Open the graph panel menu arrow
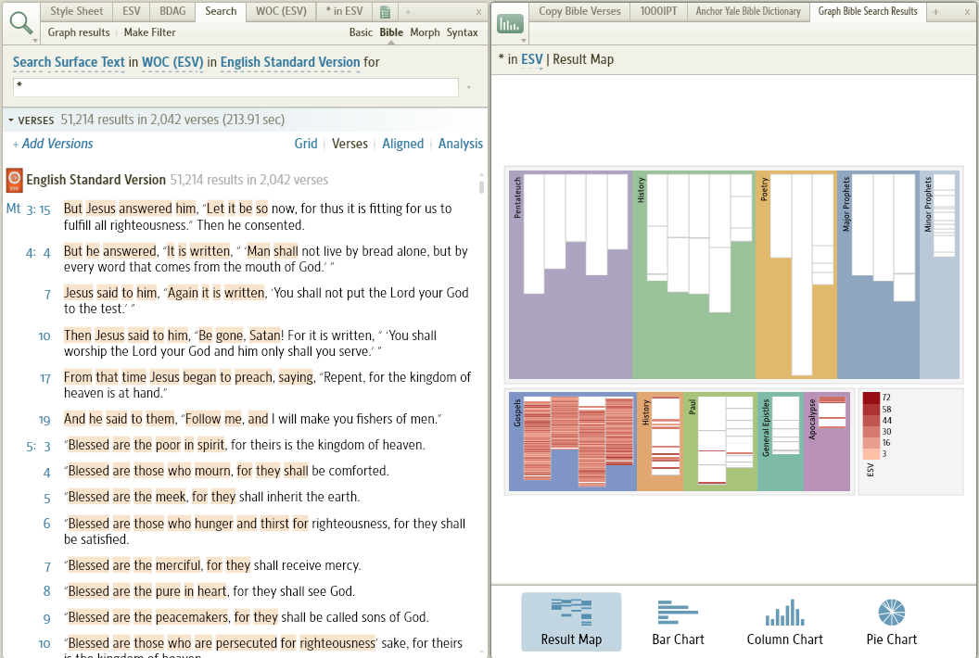 (523, 41)
